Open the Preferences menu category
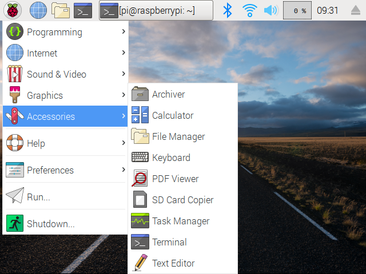366x274 pixels. 65,170
